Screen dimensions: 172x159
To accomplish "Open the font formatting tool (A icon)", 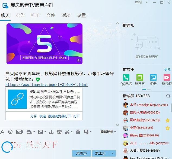I will pos(2,132).
